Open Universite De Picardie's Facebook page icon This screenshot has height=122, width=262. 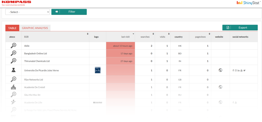pos(233,70)
